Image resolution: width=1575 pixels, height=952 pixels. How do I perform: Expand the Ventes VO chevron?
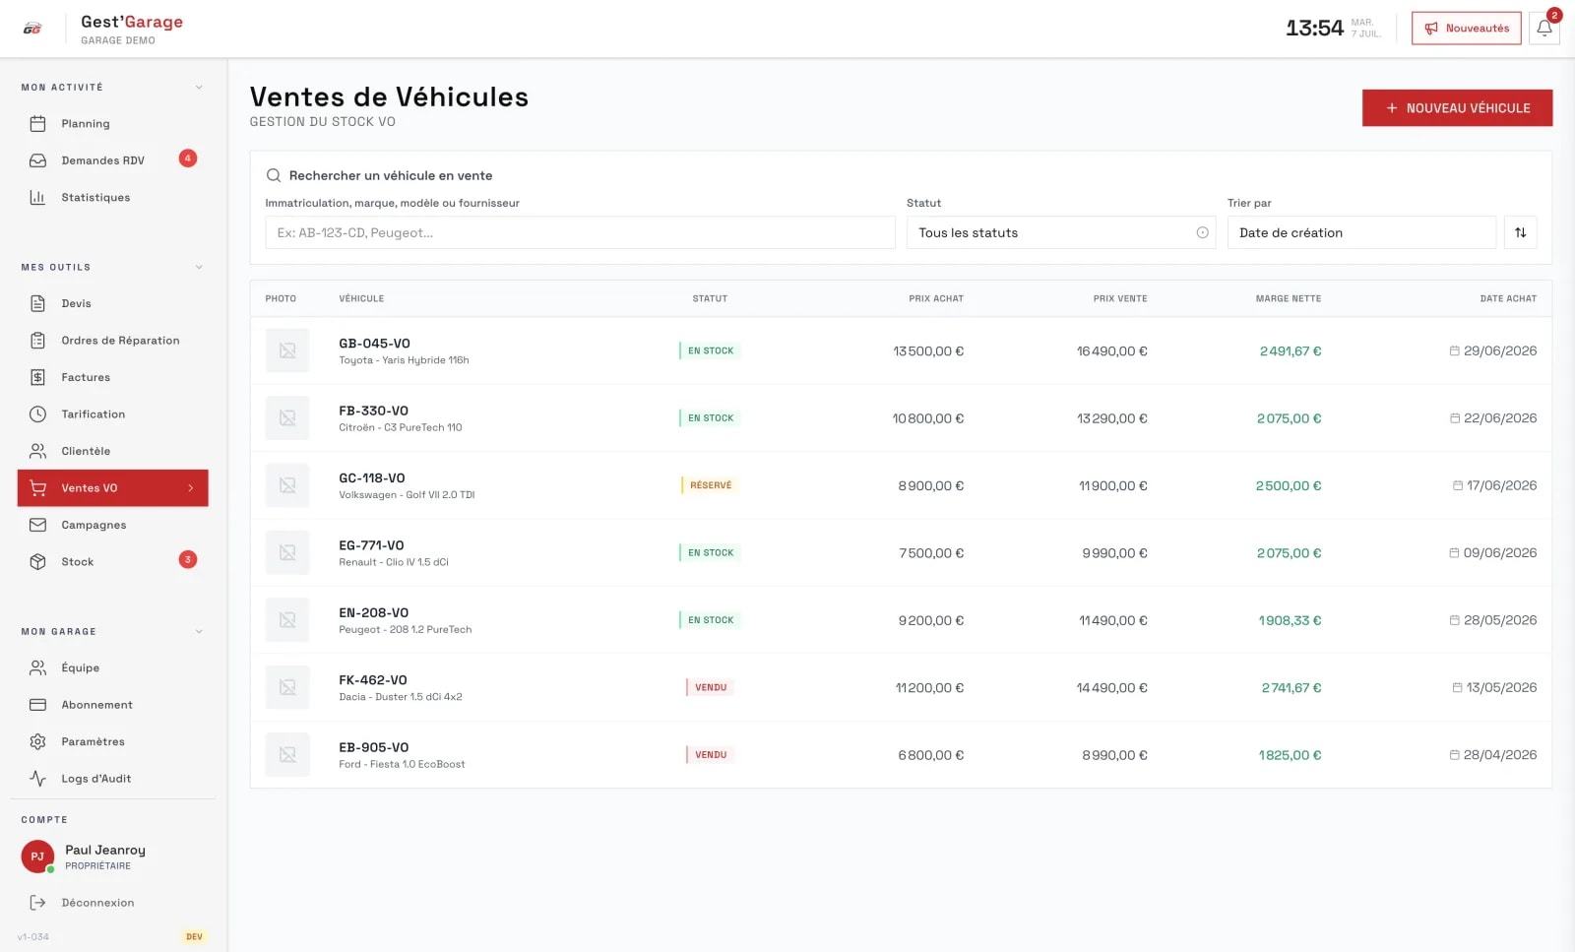(x=191, y=488)
